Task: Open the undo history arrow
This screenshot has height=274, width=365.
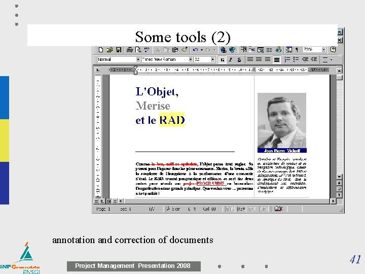Action: 202,50
